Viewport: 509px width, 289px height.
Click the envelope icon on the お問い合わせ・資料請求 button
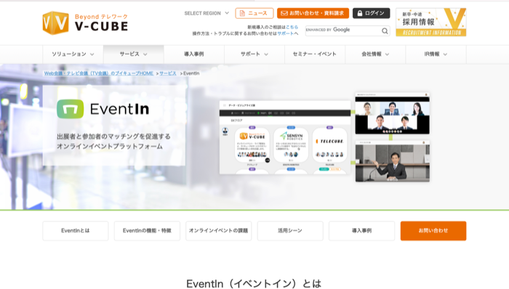(284, 13)
